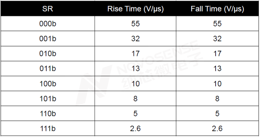Select the Fall Time (V/µs) header

[217, 9]
